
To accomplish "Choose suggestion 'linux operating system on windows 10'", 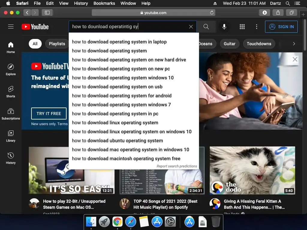I will (x=134, y=132).
